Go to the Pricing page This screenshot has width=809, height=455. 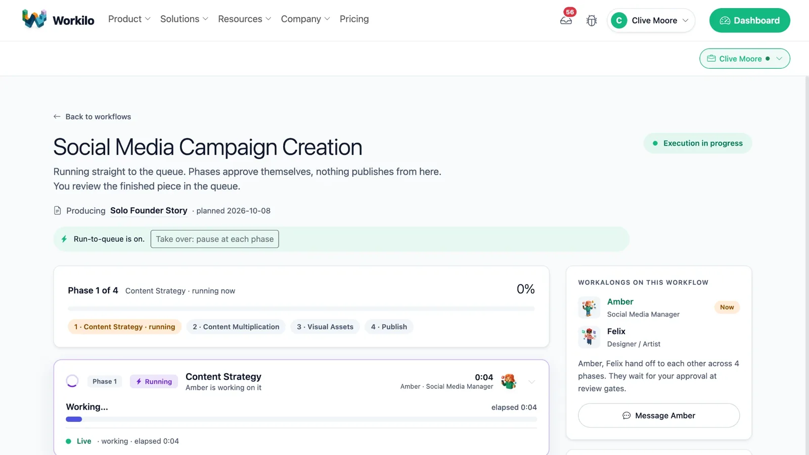pyautogui.click(x=354, y=19)
